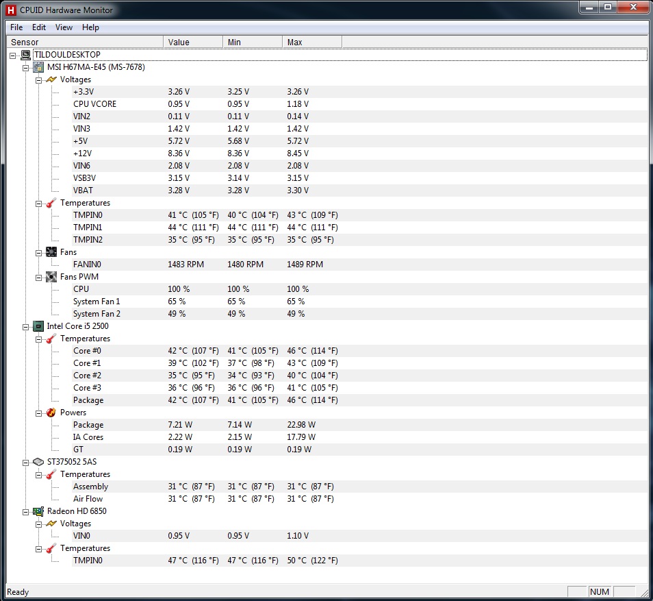Click the Voltages bolt icon under Radeon HD 6850
The image size is (653, 601).
(51, 524)
